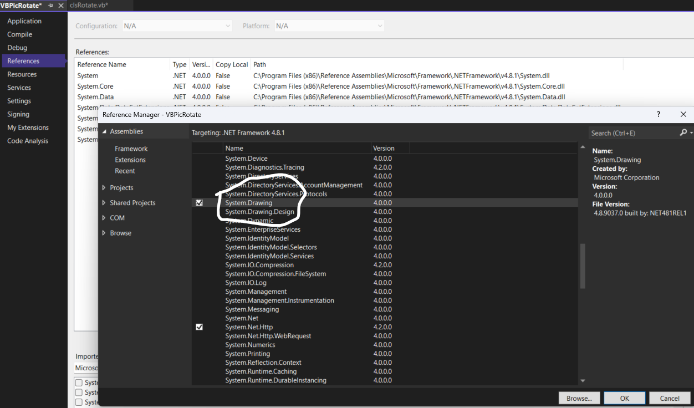
Task: Select the Framework assemblies category
Action: pyautogui.click(x=131, y=149)
